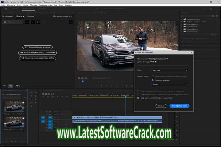Uncheck 'Определение голосов разных дикторов' checkbox

coord(138,98)
